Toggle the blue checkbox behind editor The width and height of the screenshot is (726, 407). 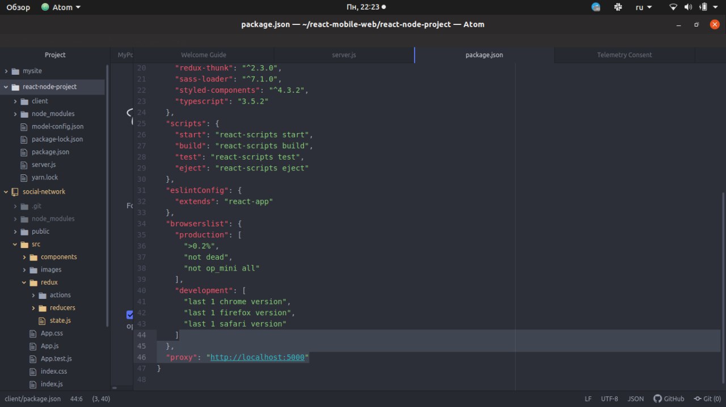(129, 314)
